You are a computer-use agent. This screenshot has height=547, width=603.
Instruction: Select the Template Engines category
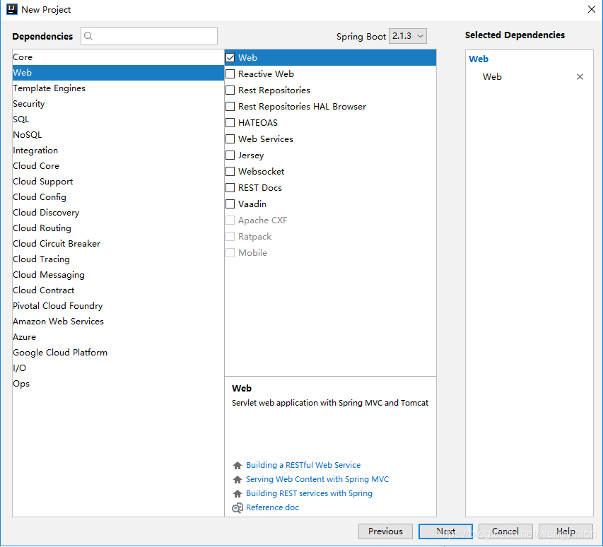coord(118,88)
